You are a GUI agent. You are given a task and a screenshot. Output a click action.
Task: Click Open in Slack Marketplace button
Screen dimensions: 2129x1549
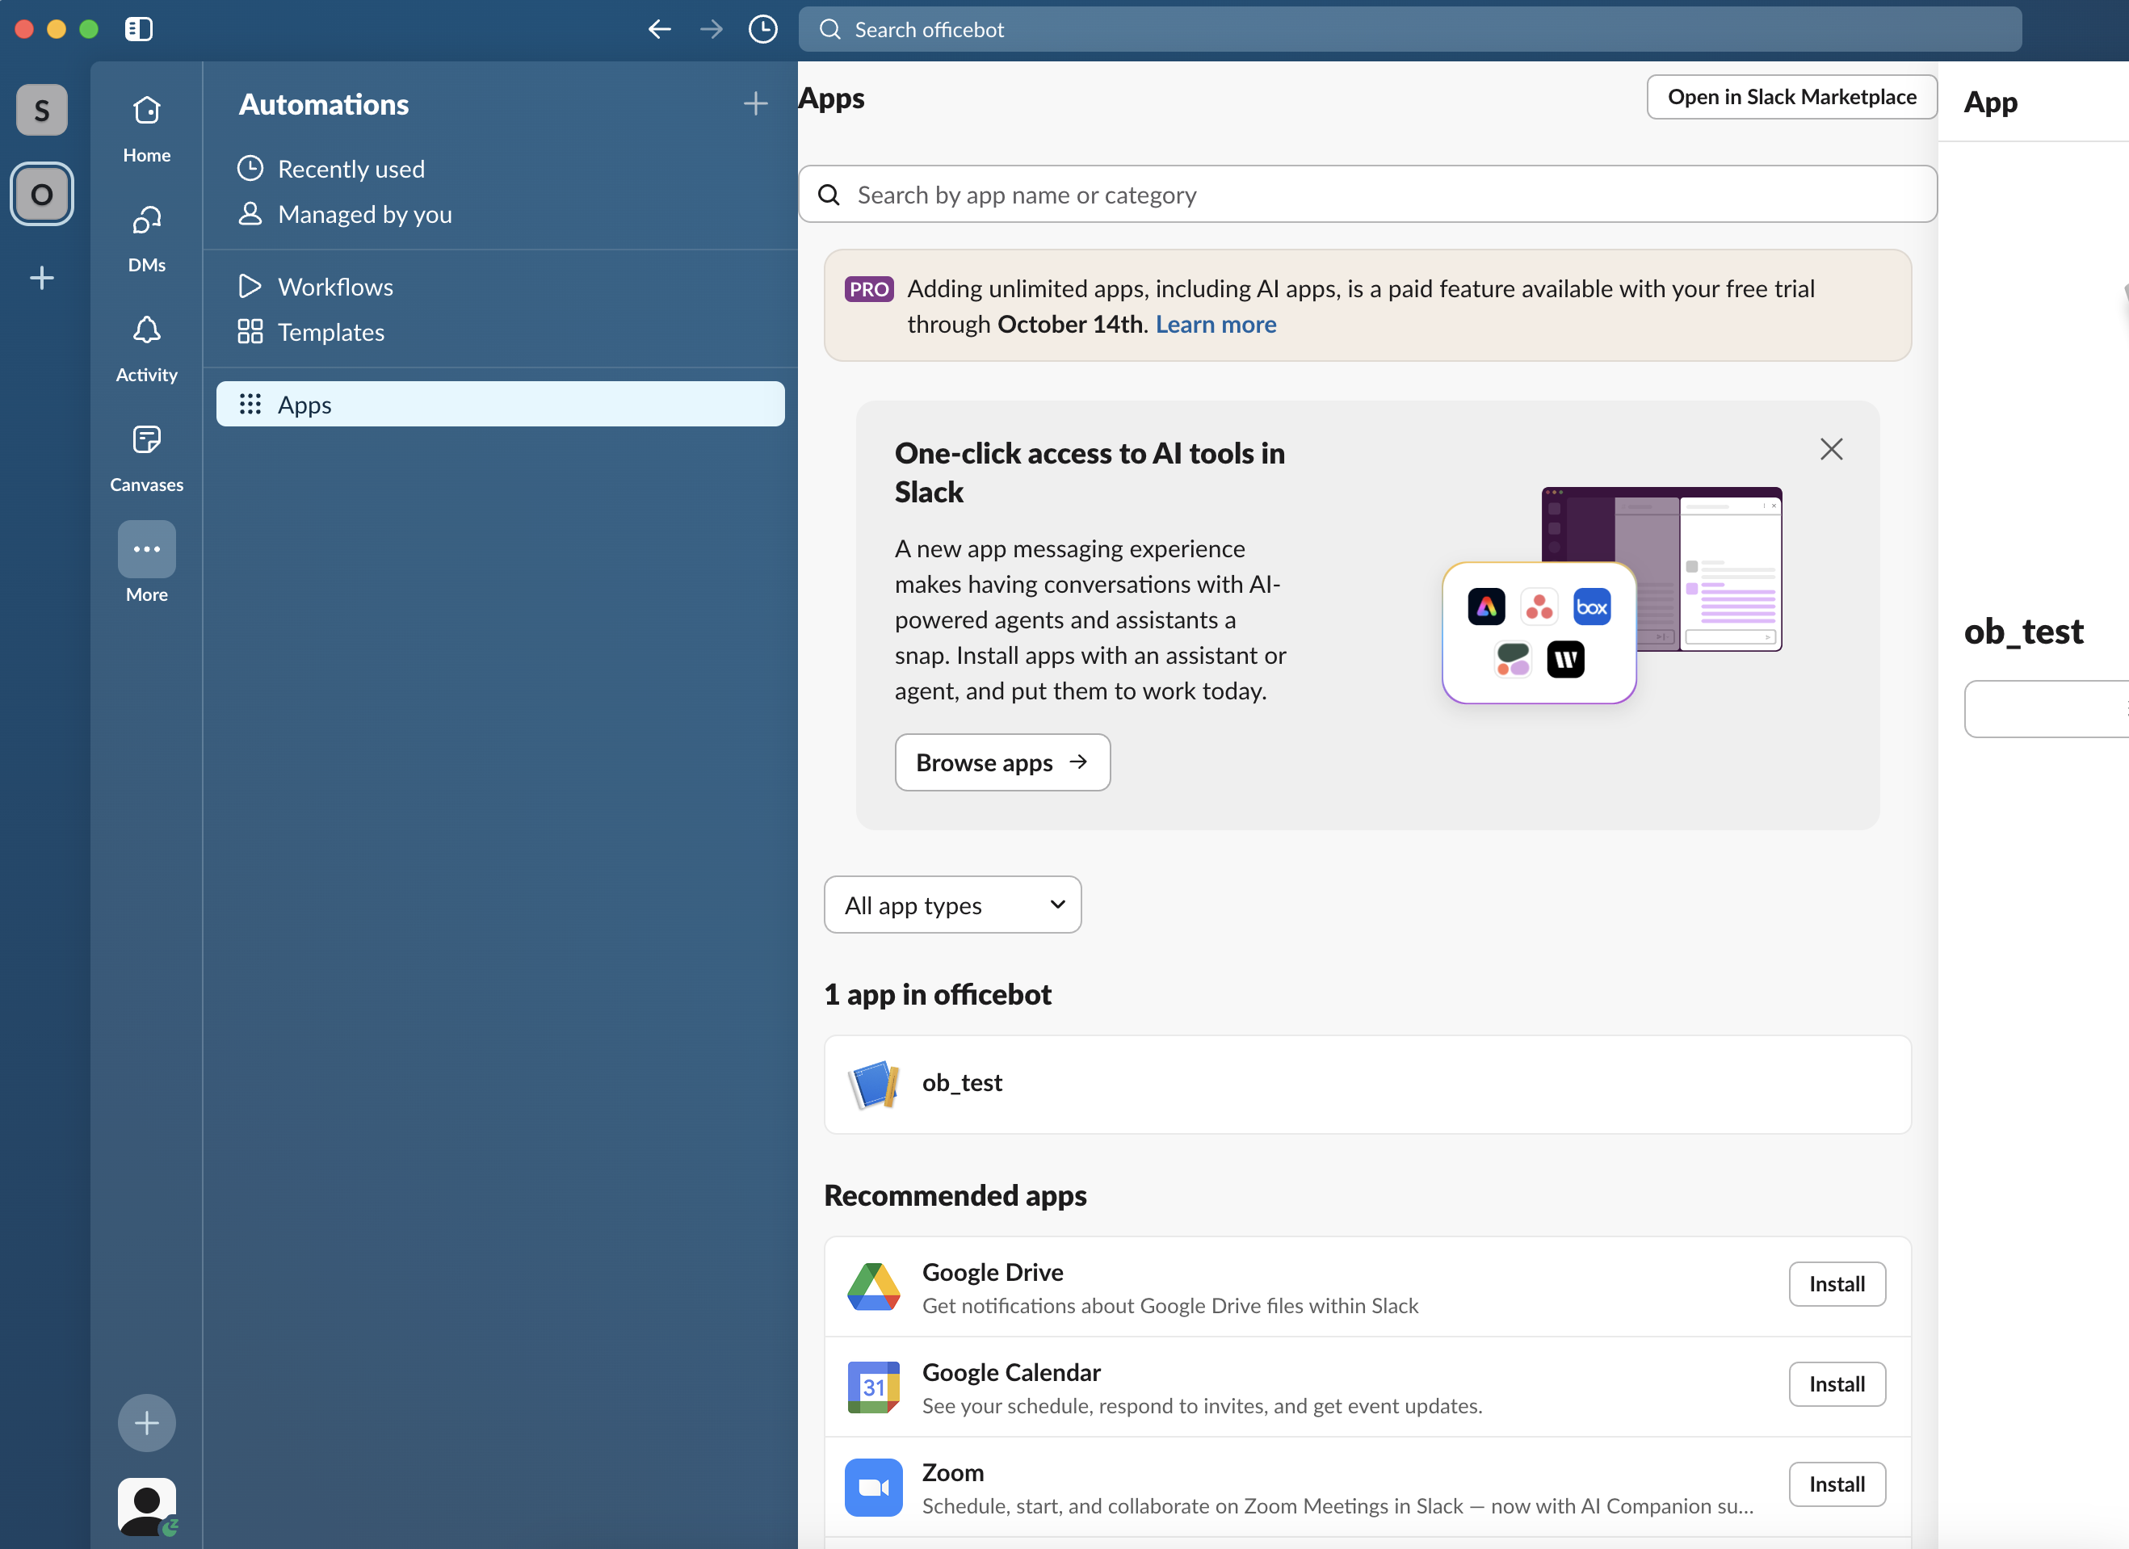point(1791,97)
